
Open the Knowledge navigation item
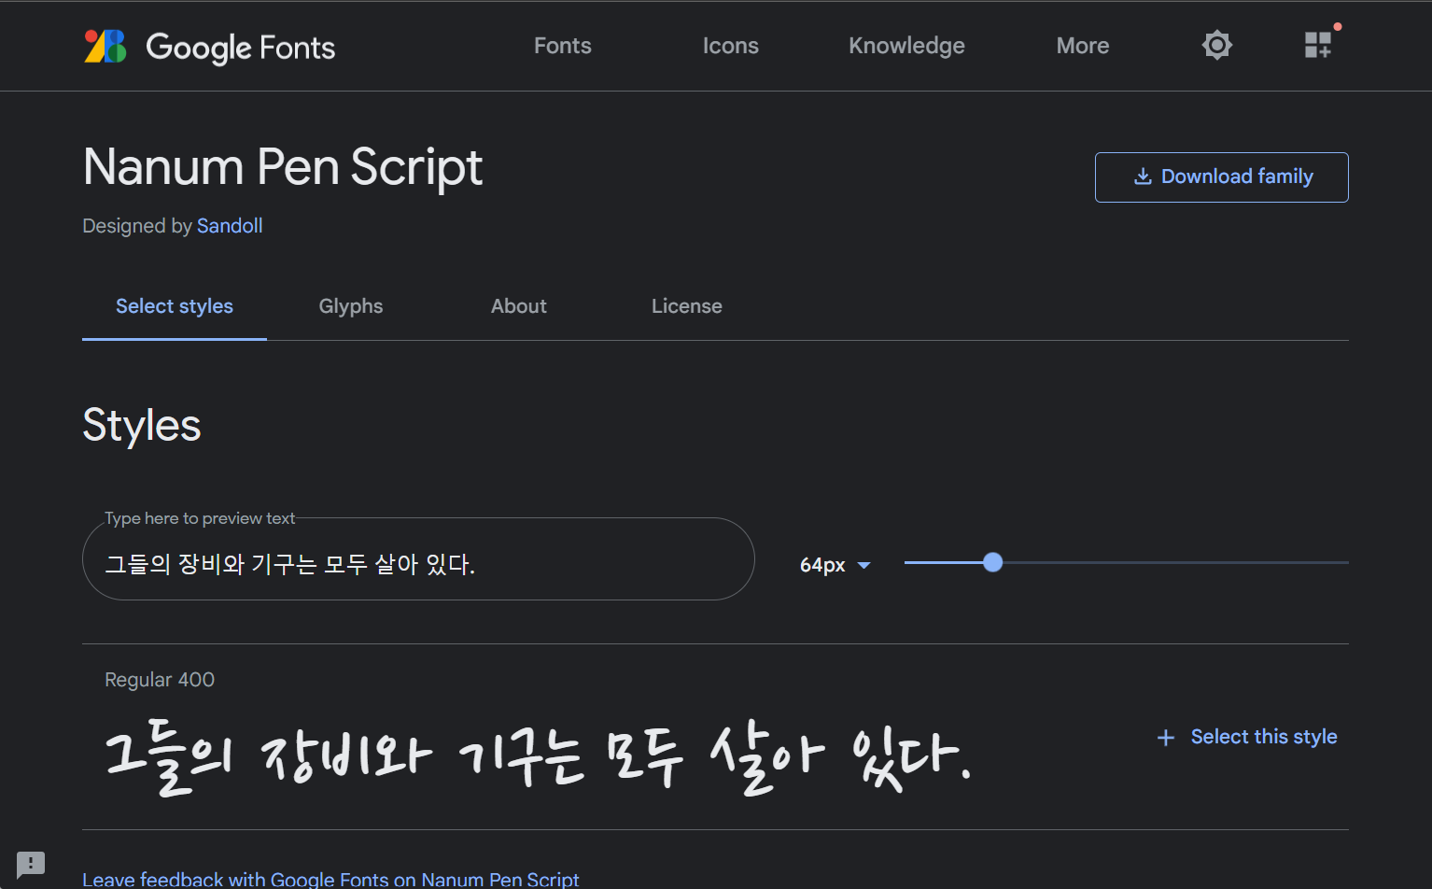906,46
